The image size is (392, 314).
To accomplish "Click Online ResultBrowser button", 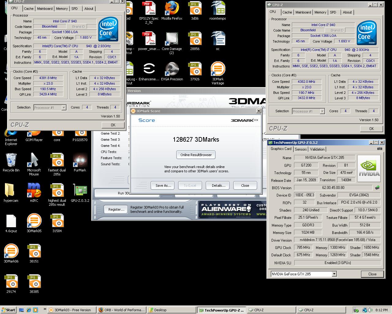I will (x=196, y=155).
